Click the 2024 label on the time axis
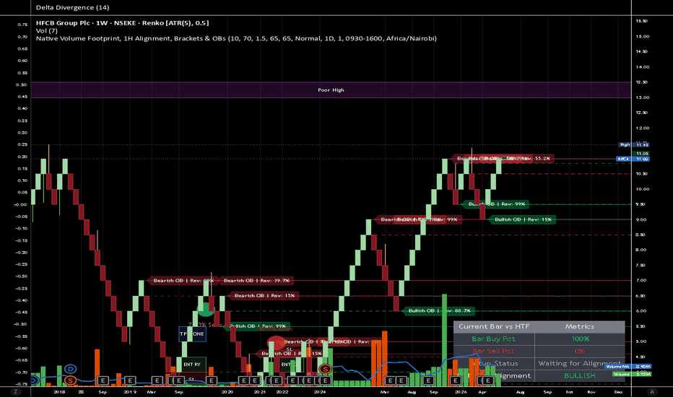This screenshot has height=397, width=673. pos(319,392)
